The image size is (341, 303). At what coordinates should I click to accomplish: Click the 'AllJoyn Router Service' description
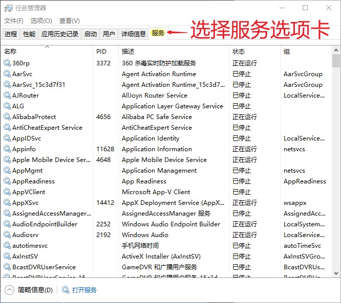(155, 95)
